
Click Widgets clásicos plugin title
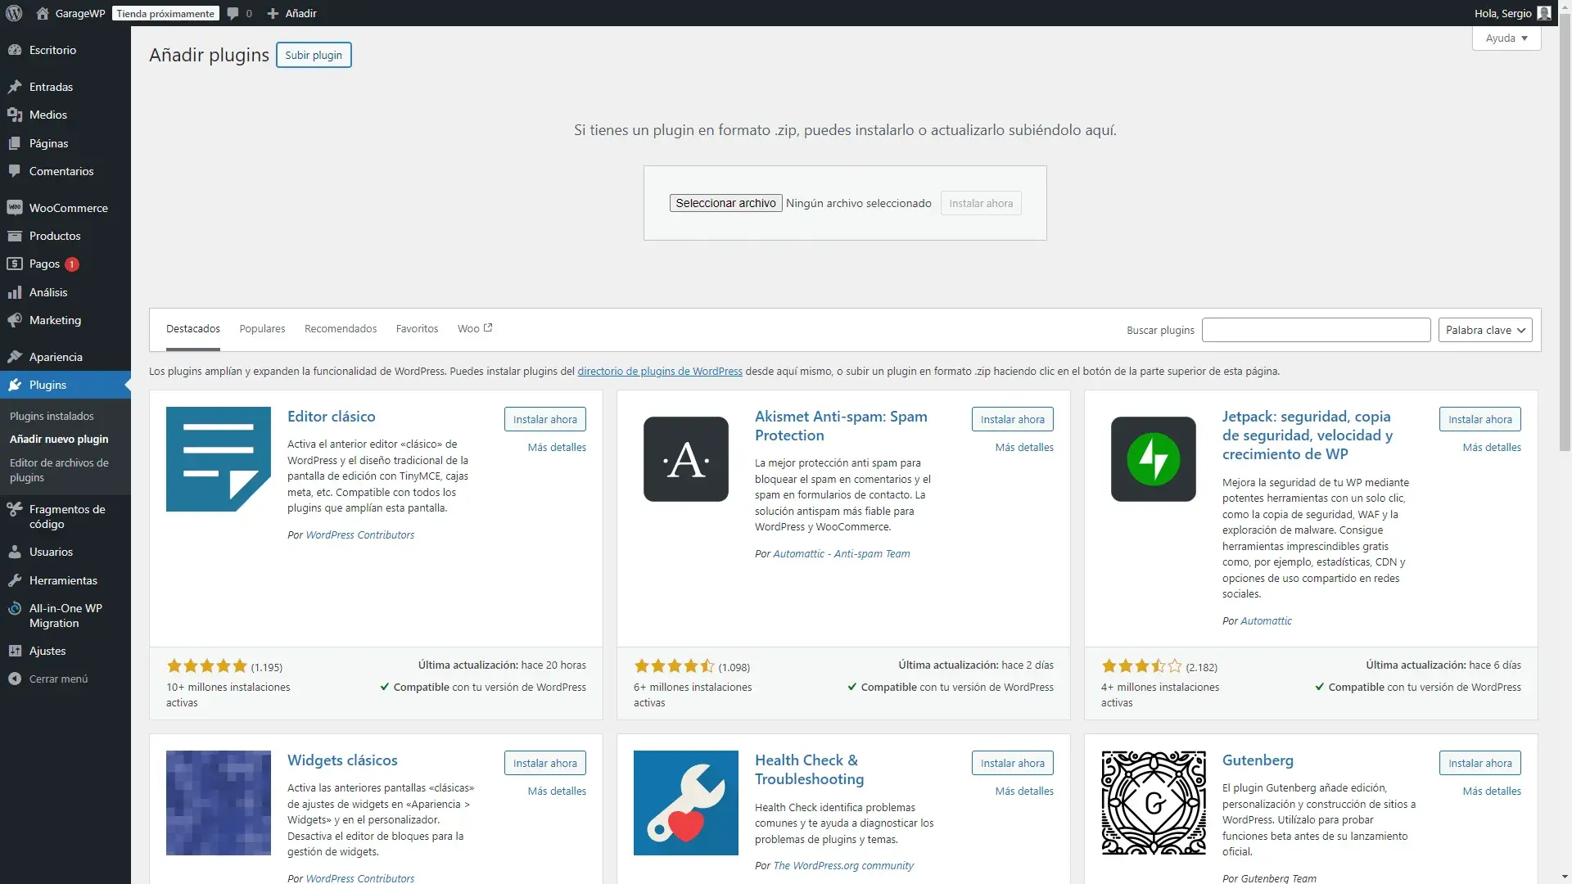tap(342, 760)
